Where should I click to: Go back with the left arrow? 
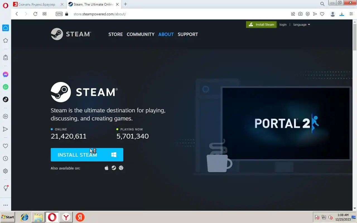[17, 14]
